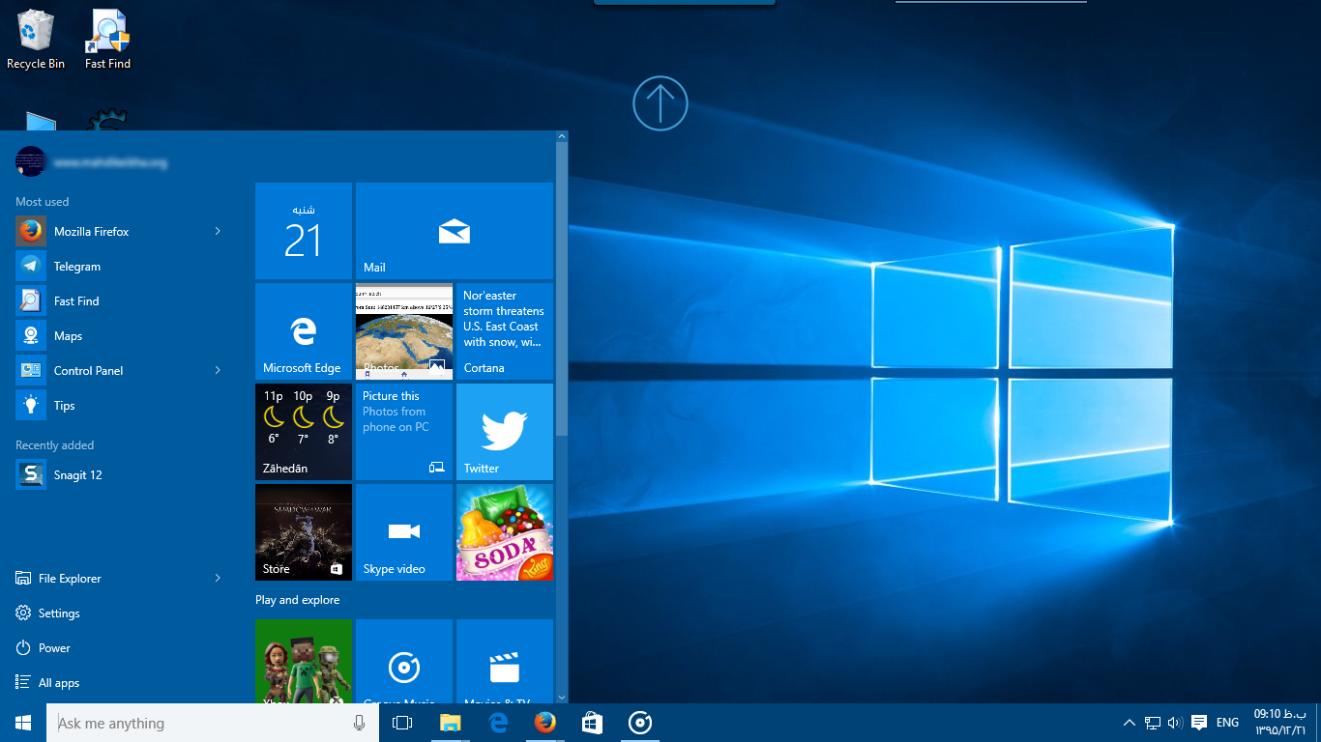Open the Calendar tile showing 21
Viewport: 1321px width, 742px height.
[x=304, y=231]
